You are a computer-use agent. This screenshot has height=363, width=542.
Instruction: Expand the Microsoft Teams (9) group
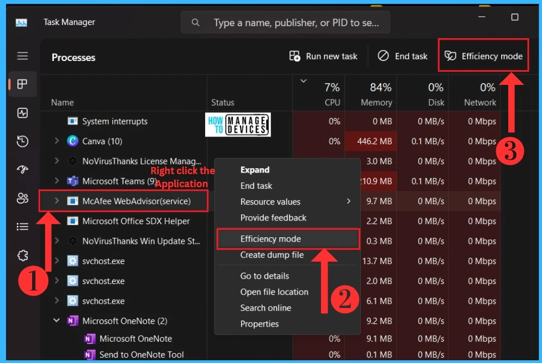pyautogui.click(x=57, y=181)
